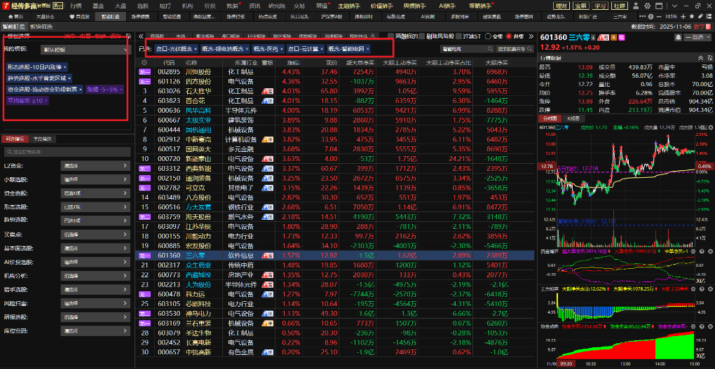The image size is (715, 369).
Task: Expand the 机构分析 selection dropdown
Action: pyautogui.click(x=95, y=276)
